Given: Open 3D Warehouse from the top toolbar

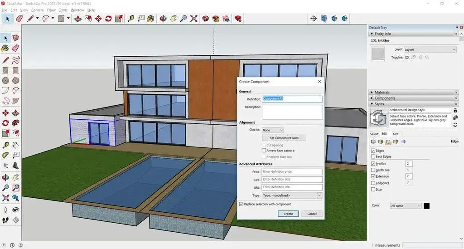Looking at the screenshot, I should pos(206,19).
